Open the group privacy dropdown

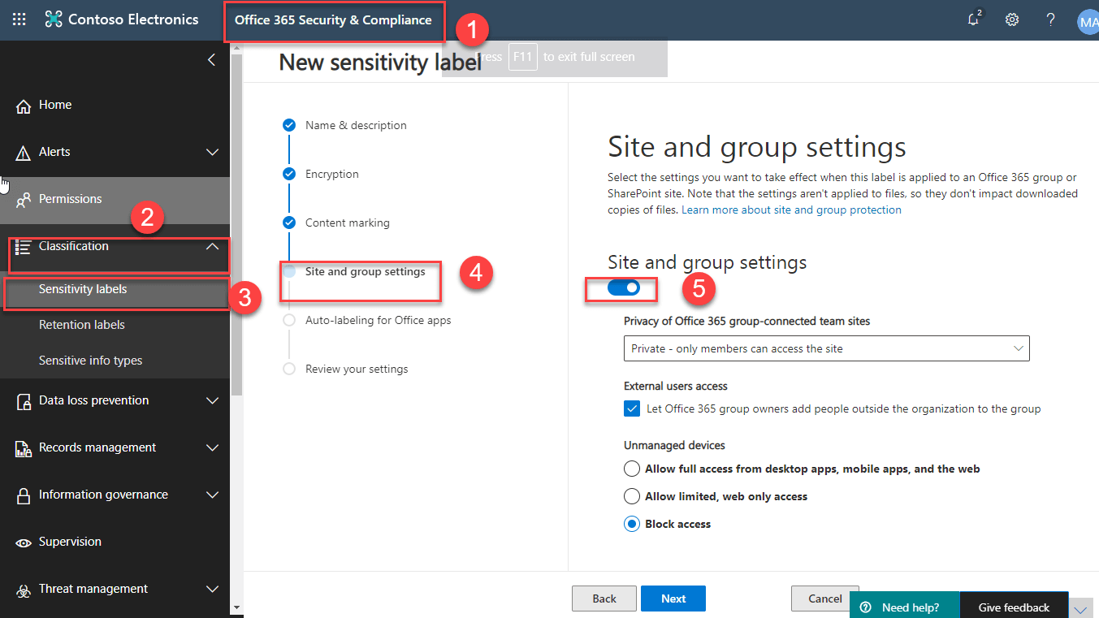[826, 348]
